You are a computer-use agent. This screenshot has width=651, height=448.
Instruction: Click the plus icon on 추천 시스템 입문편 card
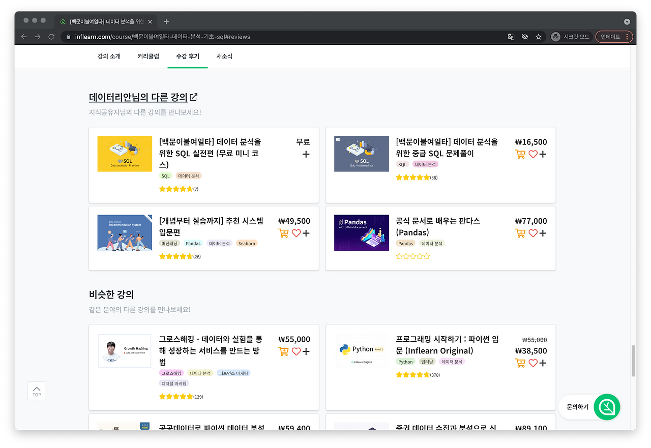(306, 233)
